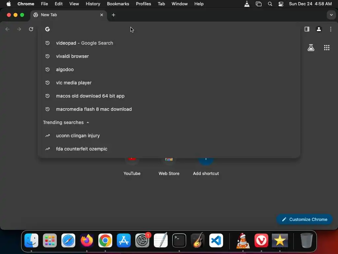This screenshot has height=254, width=338.
Task: Click the back navigation arrow
Action: (7, 29)
